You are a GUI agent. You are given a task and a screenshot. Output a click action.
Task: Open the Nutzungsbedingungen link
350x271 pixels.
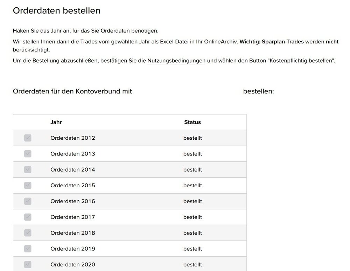[x=176, y=61]
